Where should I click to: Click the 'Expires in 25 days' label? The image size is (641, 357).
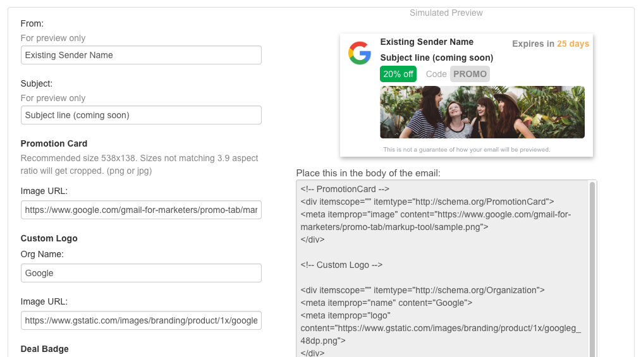(x=550, y=44)
